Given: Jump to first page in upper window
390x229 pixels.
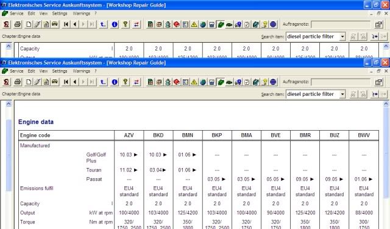Looking at the screenshot, I should tap(66, 24).
